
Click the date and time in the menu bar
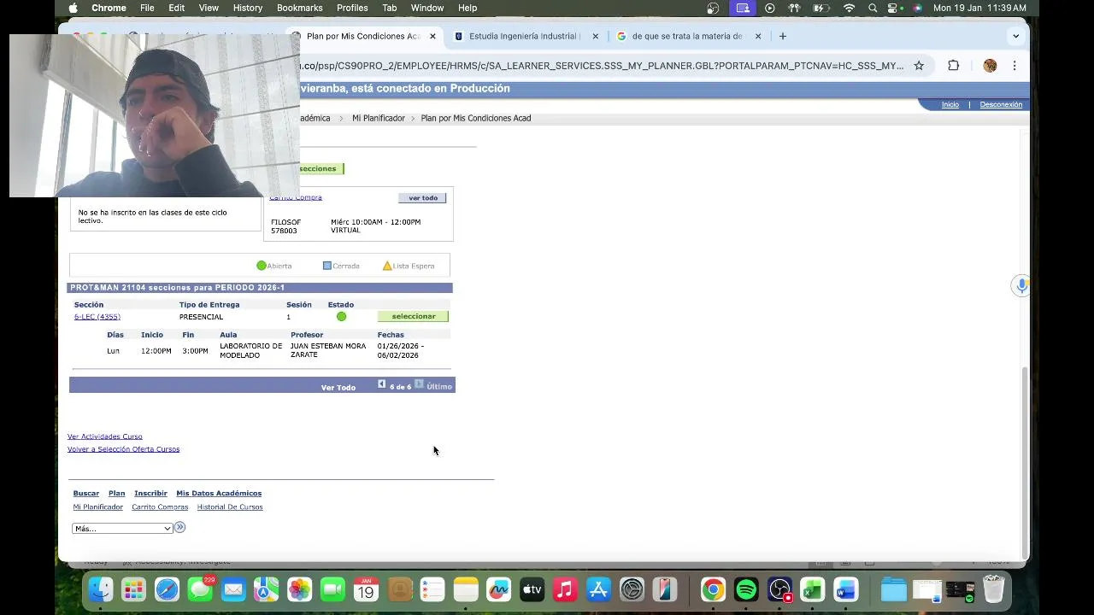979,8
